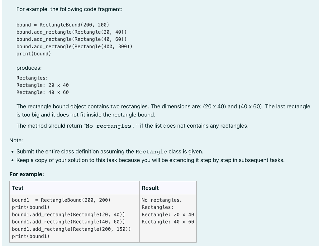Select the output line Rectangle: 40 x 60
Image resolution: width=319 pixels, height=246 pixels.
(43, 92)
